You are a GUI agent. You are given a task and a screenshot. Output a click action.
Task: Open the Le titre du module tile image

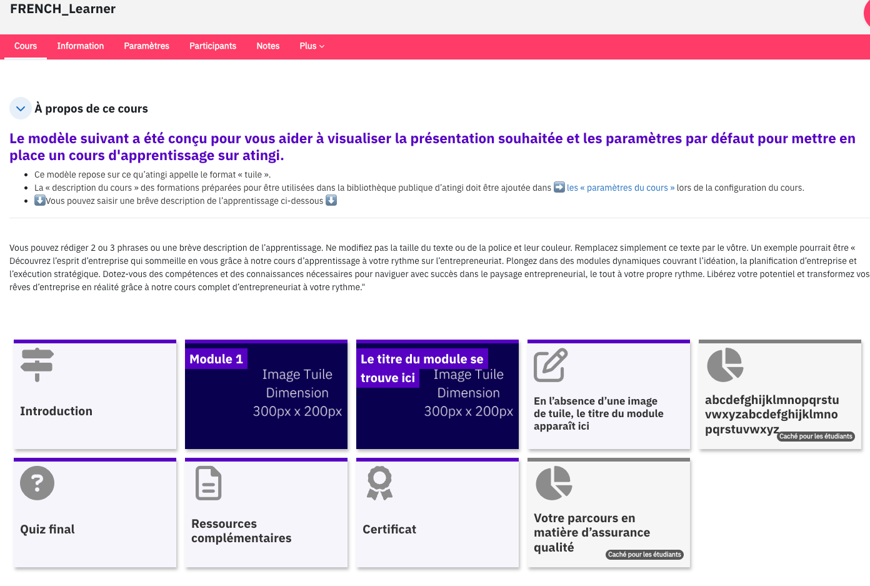pyautogui.click(x=437, y=395)
